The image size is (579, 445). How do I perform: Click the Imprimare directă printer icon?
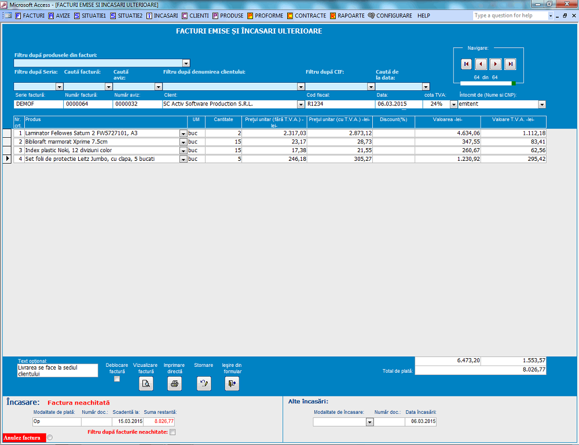[175, 384]
